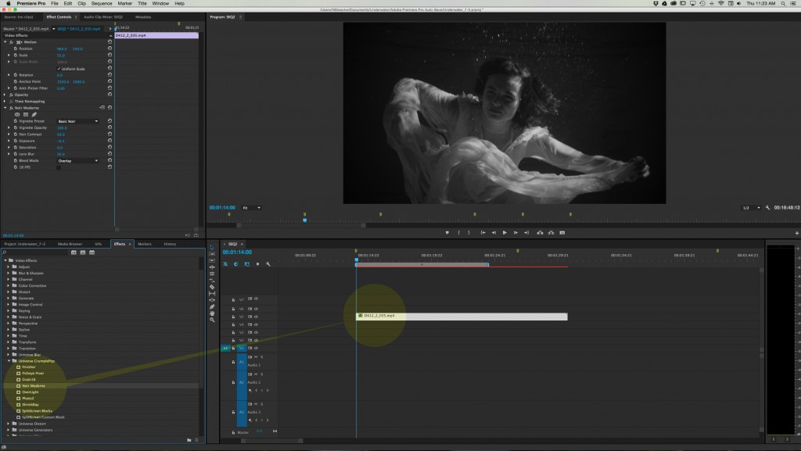The height and width of the screenshot is (451, 801).
Task: Open Program monitor settings wrench
Action: (767, 208)
